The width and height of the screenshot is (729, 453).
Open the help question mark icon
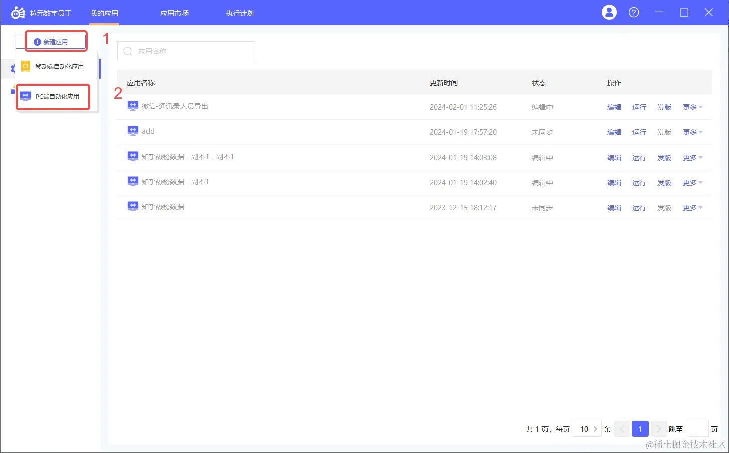pyautogui.click(x=634, y=12)
